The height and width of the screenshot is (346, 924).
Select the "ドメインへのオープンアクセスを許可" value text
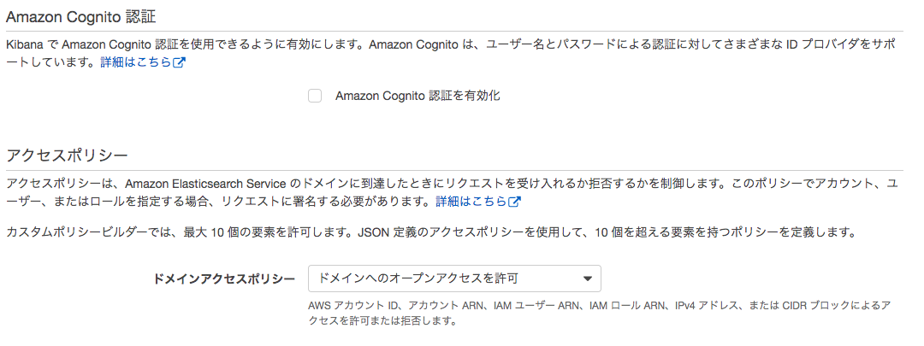418,279
